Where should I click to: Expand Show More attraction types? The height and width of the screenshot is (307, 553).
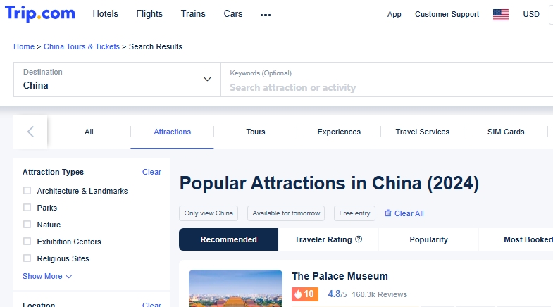pos(47,276)
